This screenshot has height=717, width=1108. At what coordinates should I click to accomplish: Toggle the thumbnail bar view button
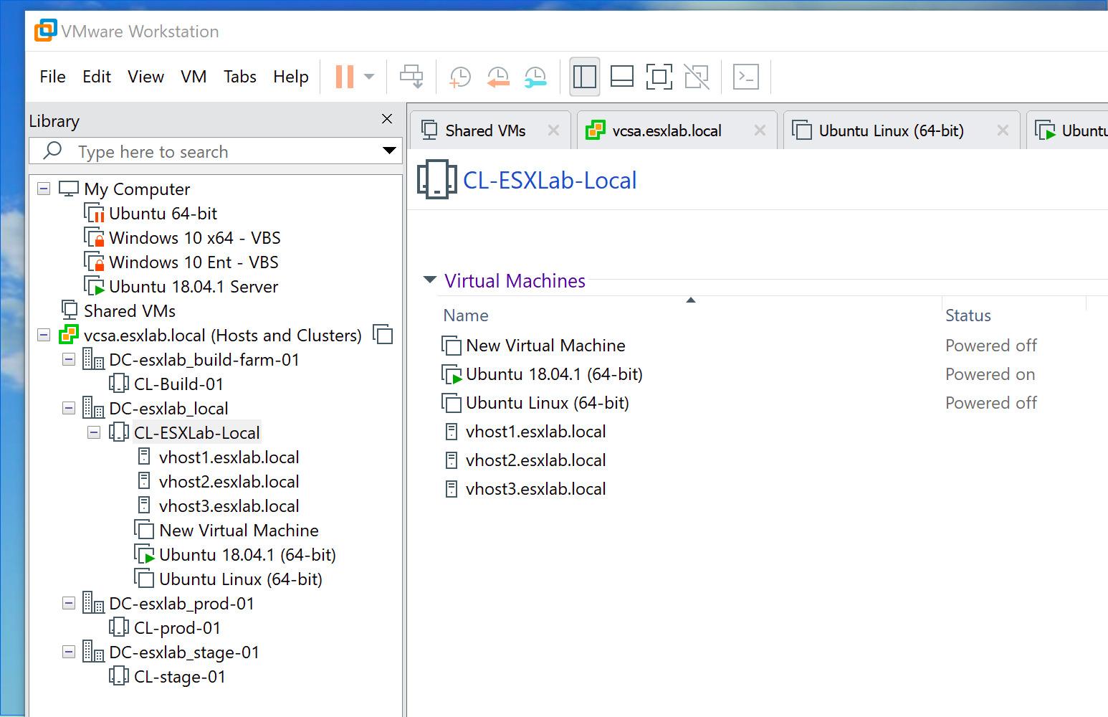(x=621, y=77)
